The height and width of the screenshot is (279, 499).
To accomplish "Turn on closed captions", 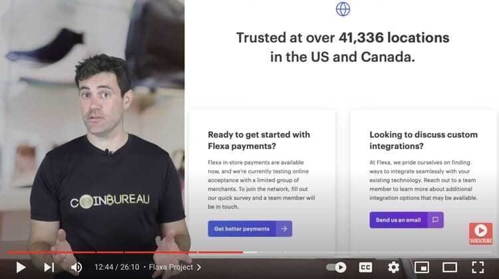I will 365,267.
